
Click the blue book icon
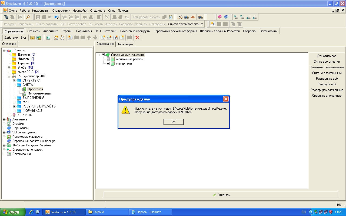226,17
